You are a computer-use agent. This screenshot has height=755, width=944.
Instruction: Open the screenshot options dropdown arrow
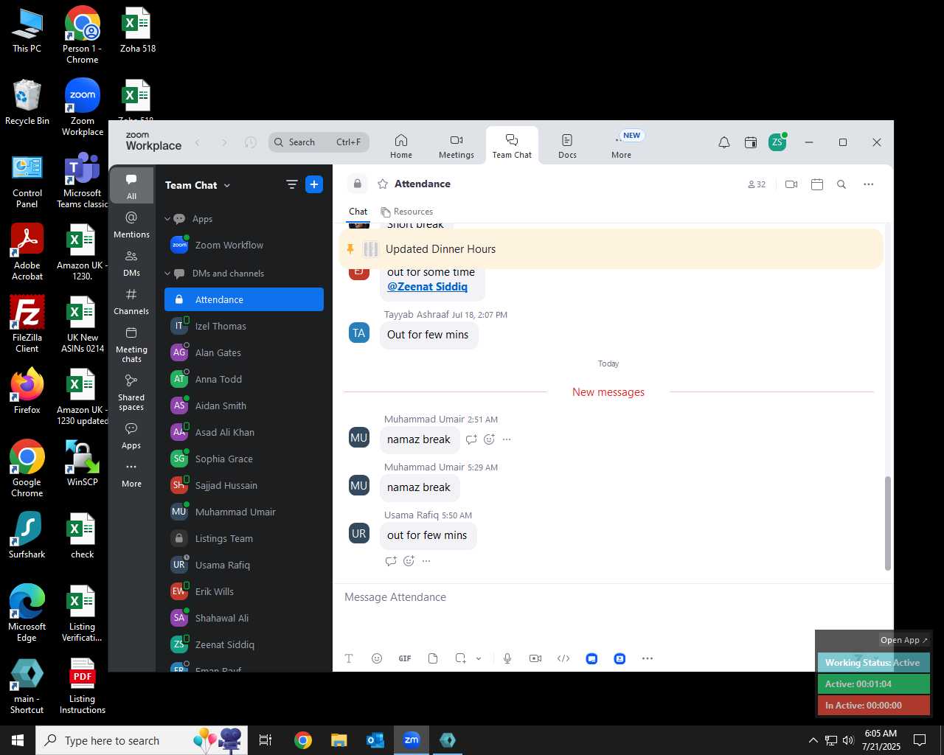pyautogui.click(x=479, y=658)
